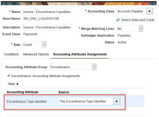Select the Encumbrance Type Identifier row
Screen dimensions: 159x117
(x=75, y=101)
